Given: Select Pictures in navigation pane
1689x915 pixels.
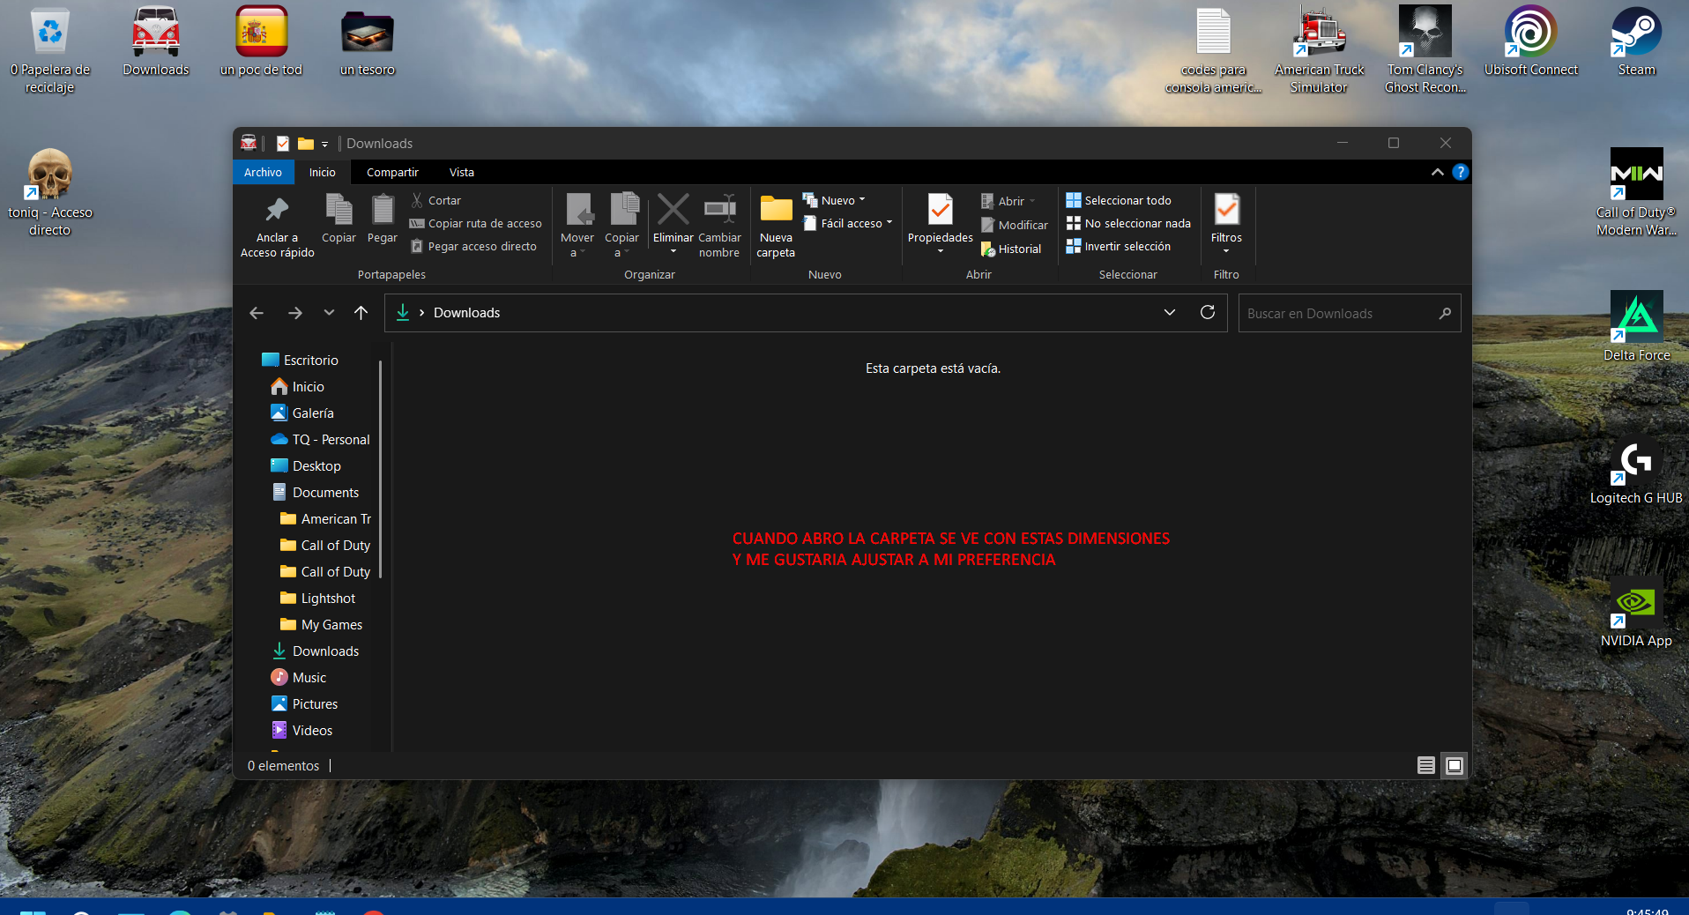Looking at the screenshot, I should tap(304, 704).
